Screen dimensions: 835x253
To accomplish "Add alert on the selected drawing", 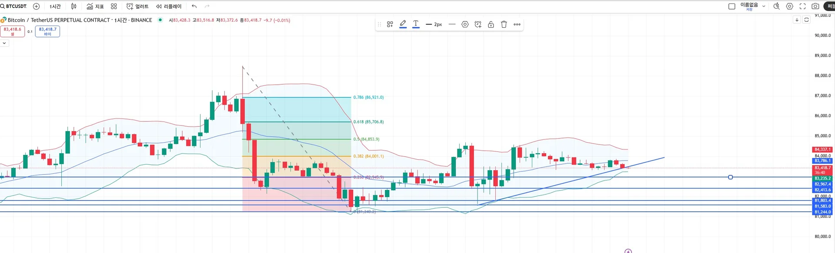I will [x=478, y=24].
